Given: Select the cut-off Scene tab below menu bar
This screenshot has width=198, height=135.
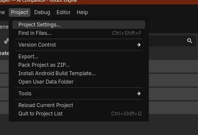Looking at the screenshot, I should coord(4,27).
